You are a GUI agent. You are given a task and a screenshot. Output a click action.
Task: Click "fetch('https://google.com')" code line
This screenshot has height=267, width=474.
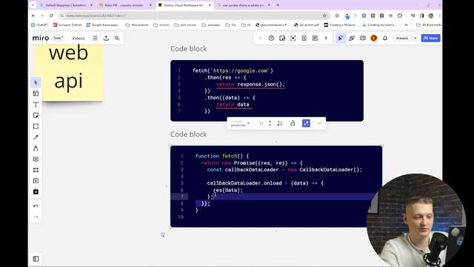233,71
